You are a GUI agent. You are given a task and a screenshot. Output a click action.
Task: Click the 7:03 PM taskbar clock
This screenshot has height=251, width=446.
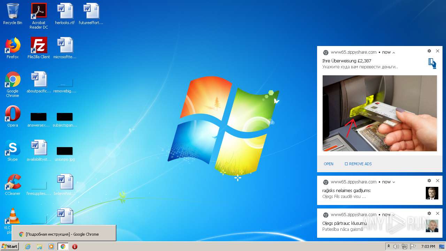[x=428, y=246]
